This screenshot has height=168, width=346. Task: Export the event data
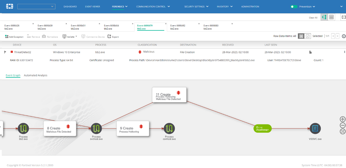coord(113,37)
